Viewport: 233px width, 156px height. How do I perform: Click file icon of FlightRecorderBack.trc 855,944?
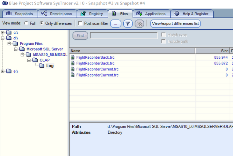point(73,57)
